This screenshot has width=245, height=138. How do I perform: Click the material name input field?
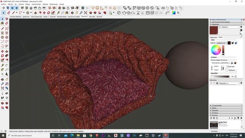[x=229, y=27]
